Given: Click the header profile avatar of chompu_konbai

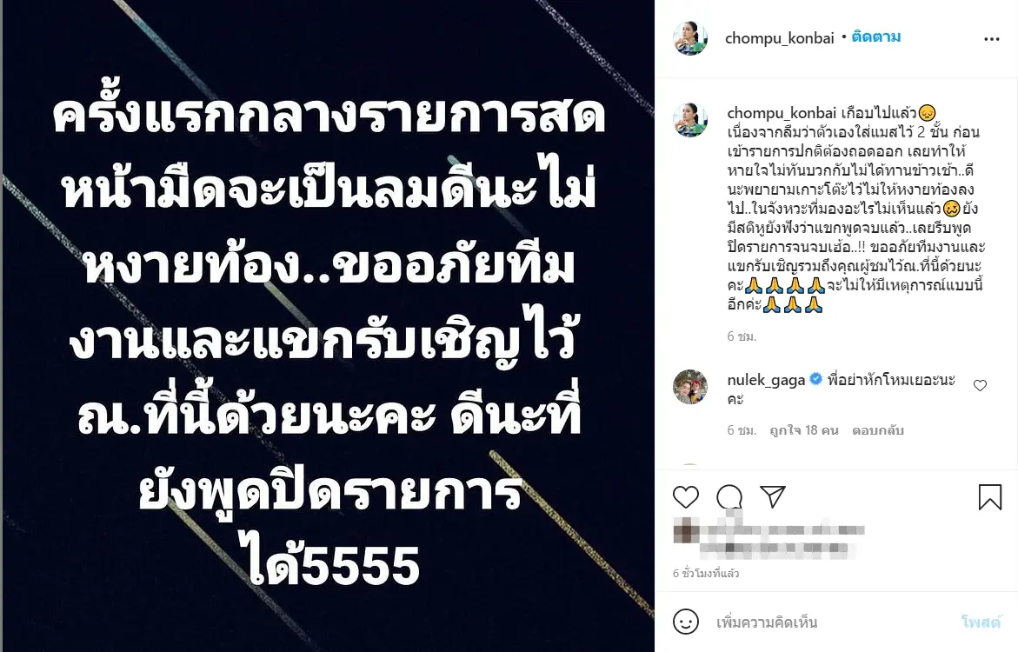Looking at the screenshot, I should (x=690, y=38).
